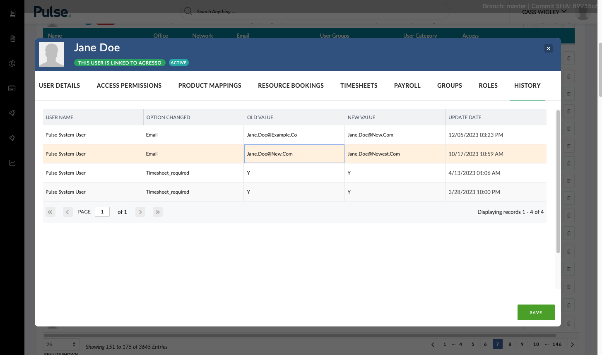
Task: Open the CASS WIGLEY user menu
Action: tap(544, 12)
